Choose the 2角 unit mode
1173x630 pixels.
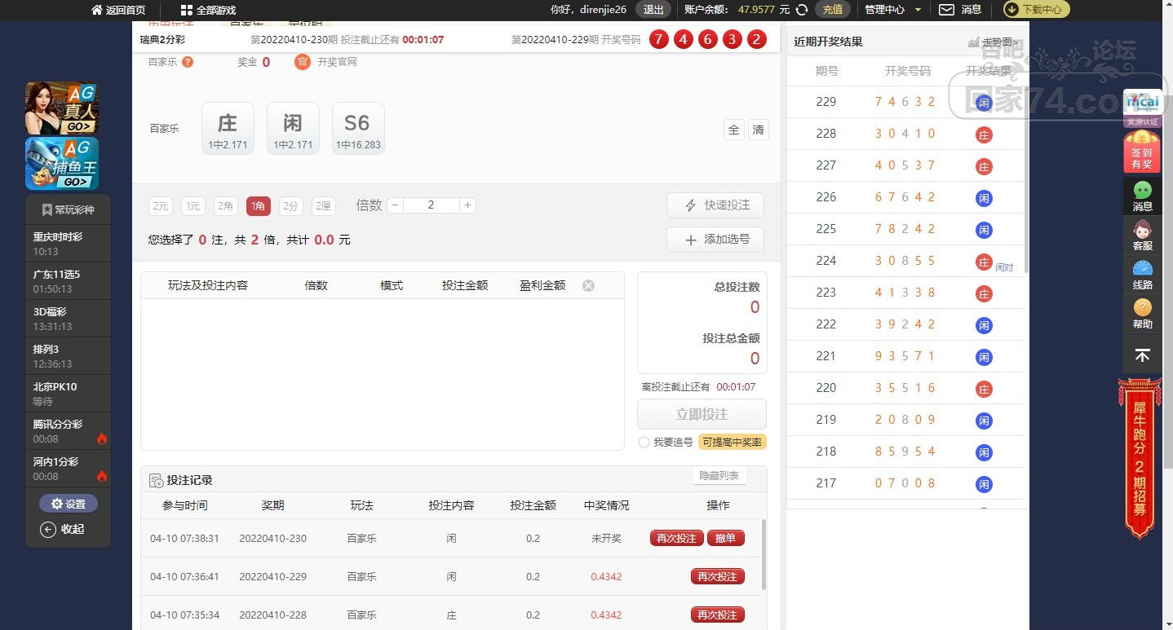click(226, 206)
